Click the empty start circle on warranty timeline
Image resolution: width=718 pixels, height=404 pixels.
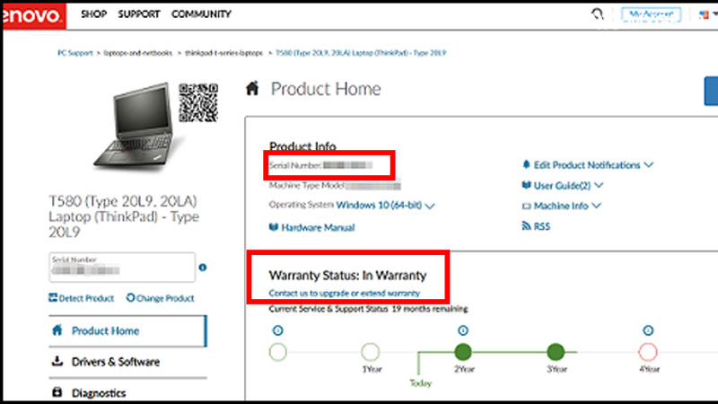278,352
